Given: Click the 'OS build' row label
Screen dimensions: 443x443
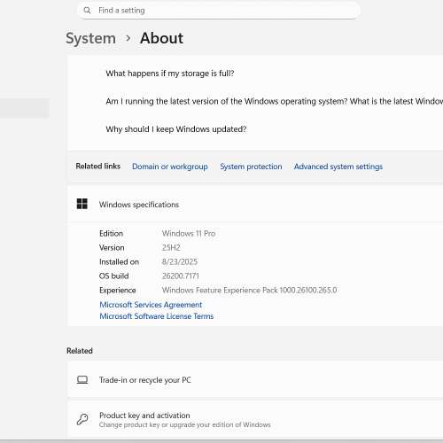Looking at the screenshot, I should click(113, 276).
